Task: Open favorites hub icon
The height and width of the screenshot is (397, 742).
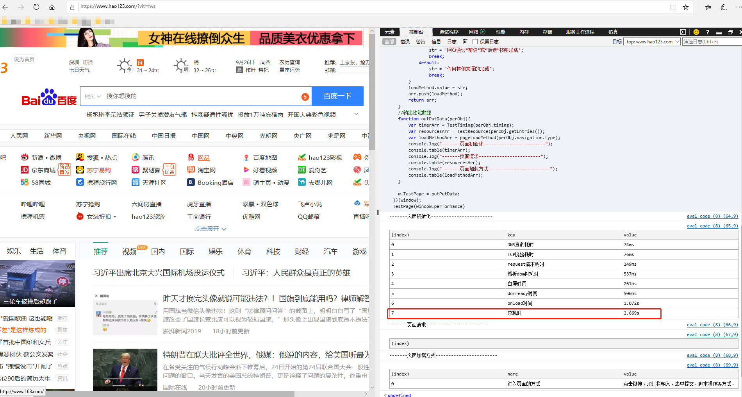Action: [708, 7]
